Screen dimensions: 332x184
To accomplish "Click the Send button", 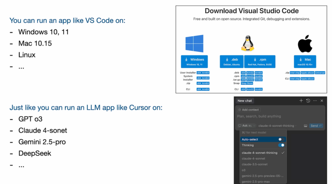I will (x=316, y=126).
